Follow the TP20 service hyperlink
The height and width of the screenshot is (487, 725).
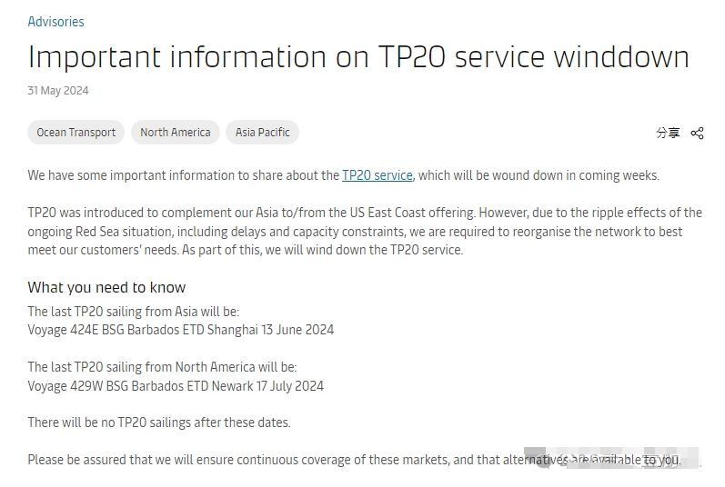coord(377,175)
